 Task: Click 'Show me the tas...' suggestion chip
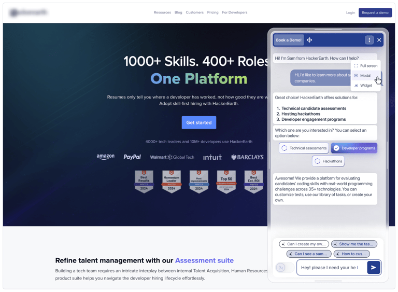[354, 244]
